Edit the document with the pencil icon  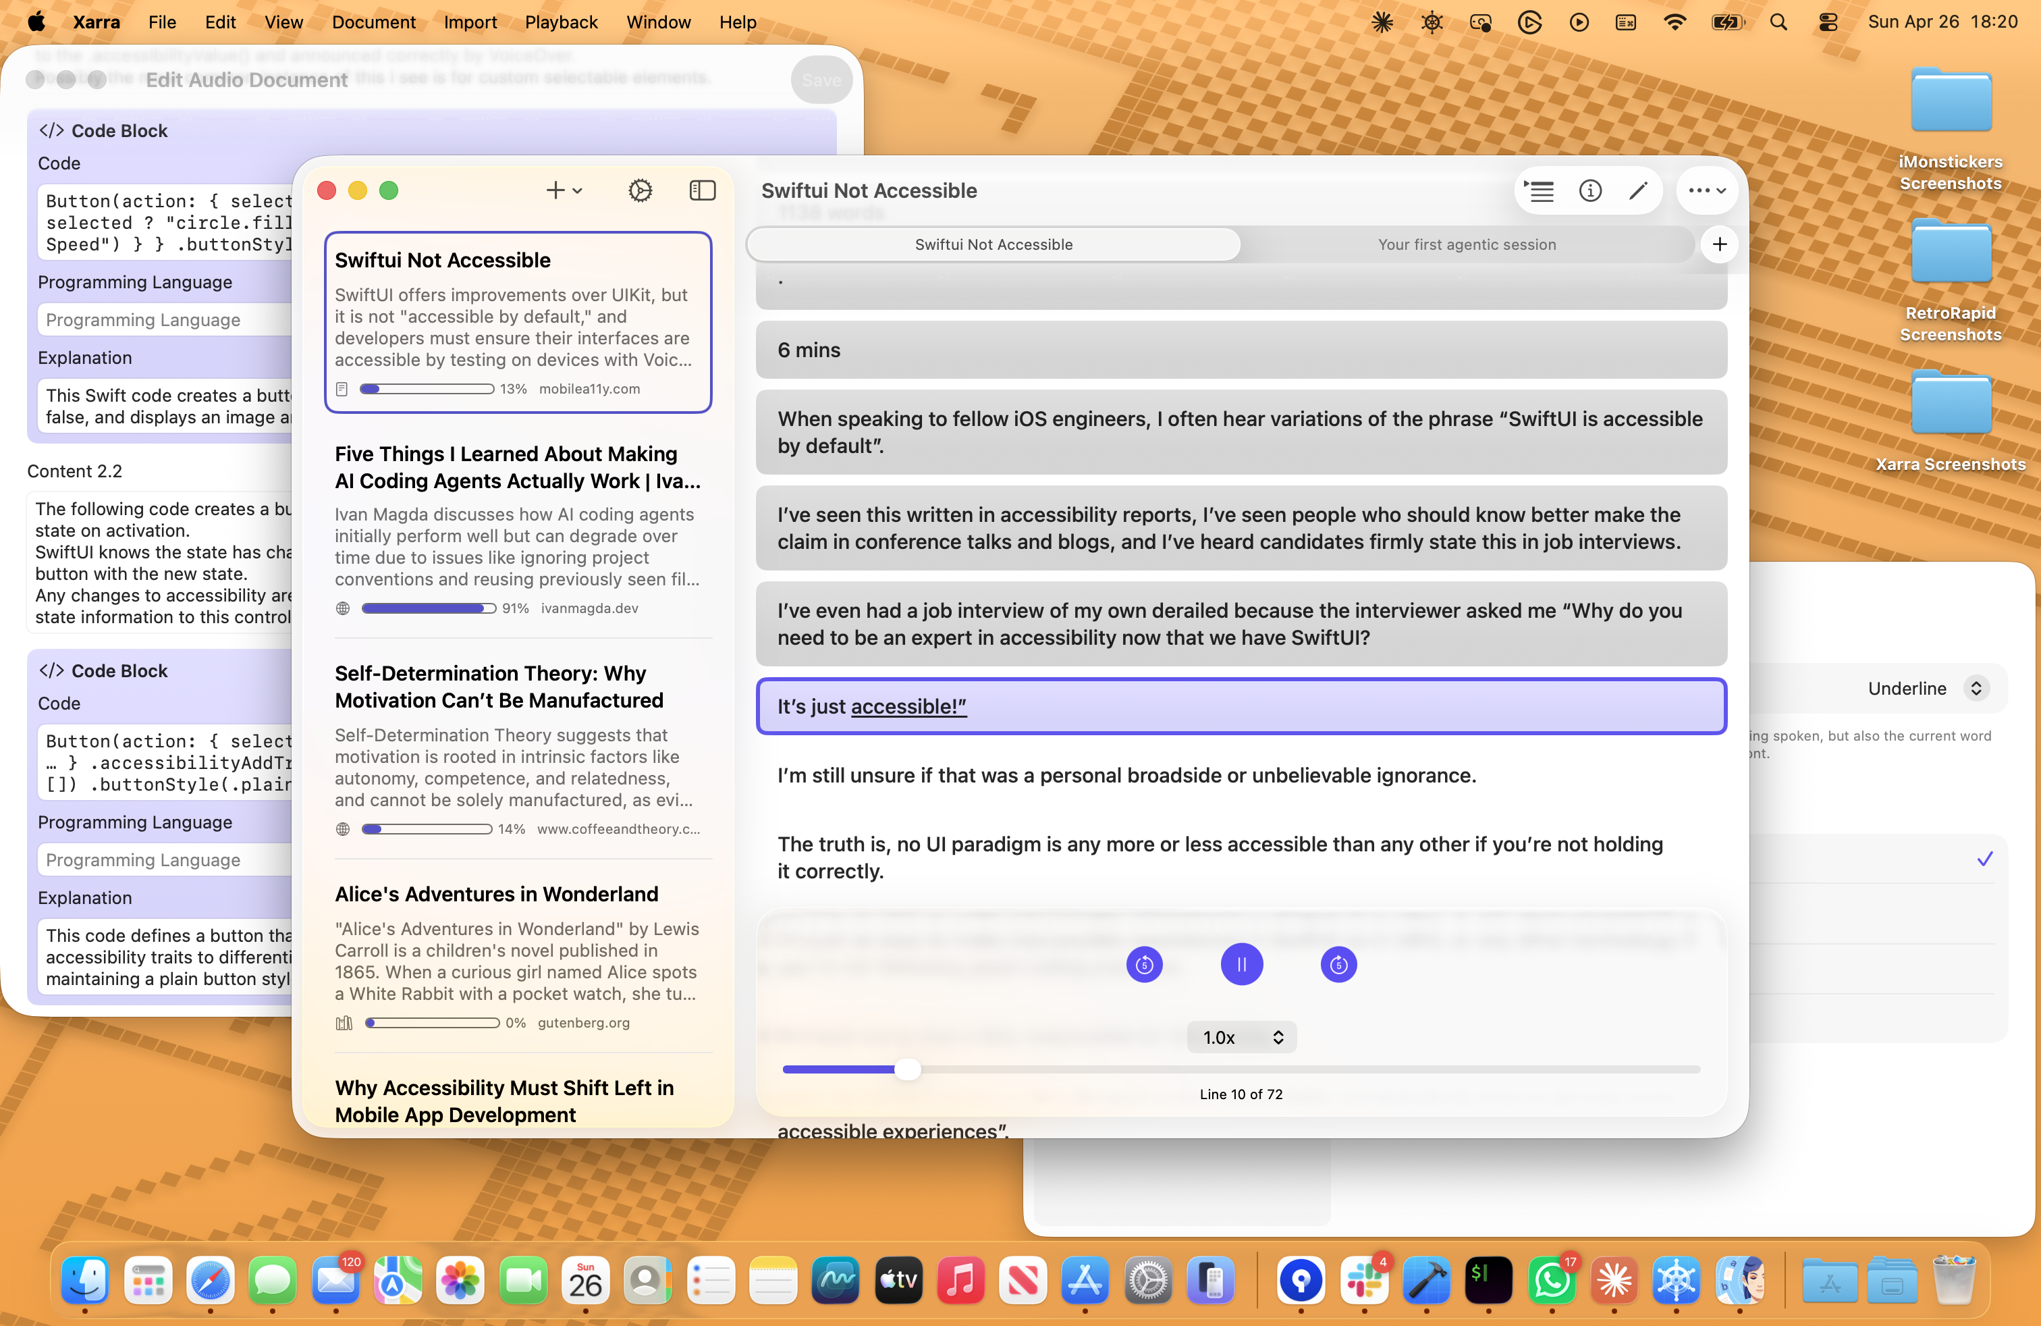(1638, 190)
